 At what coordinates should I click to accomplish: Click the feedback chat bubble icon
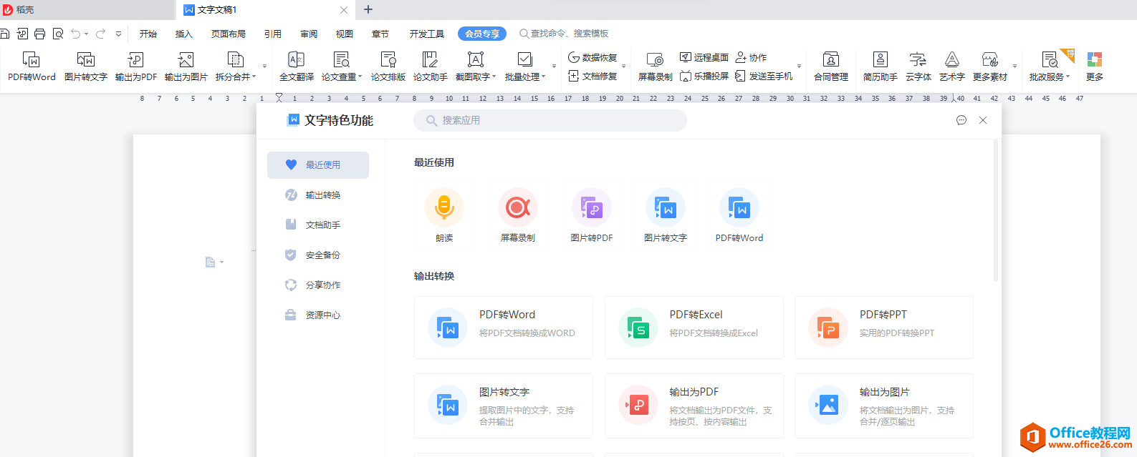(961, 120)
